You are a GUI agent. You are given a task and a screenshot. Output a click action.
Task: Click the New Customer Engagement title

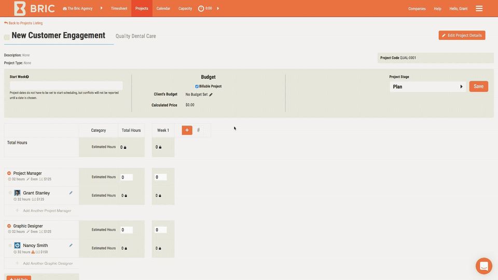click(x=59, y=35)
